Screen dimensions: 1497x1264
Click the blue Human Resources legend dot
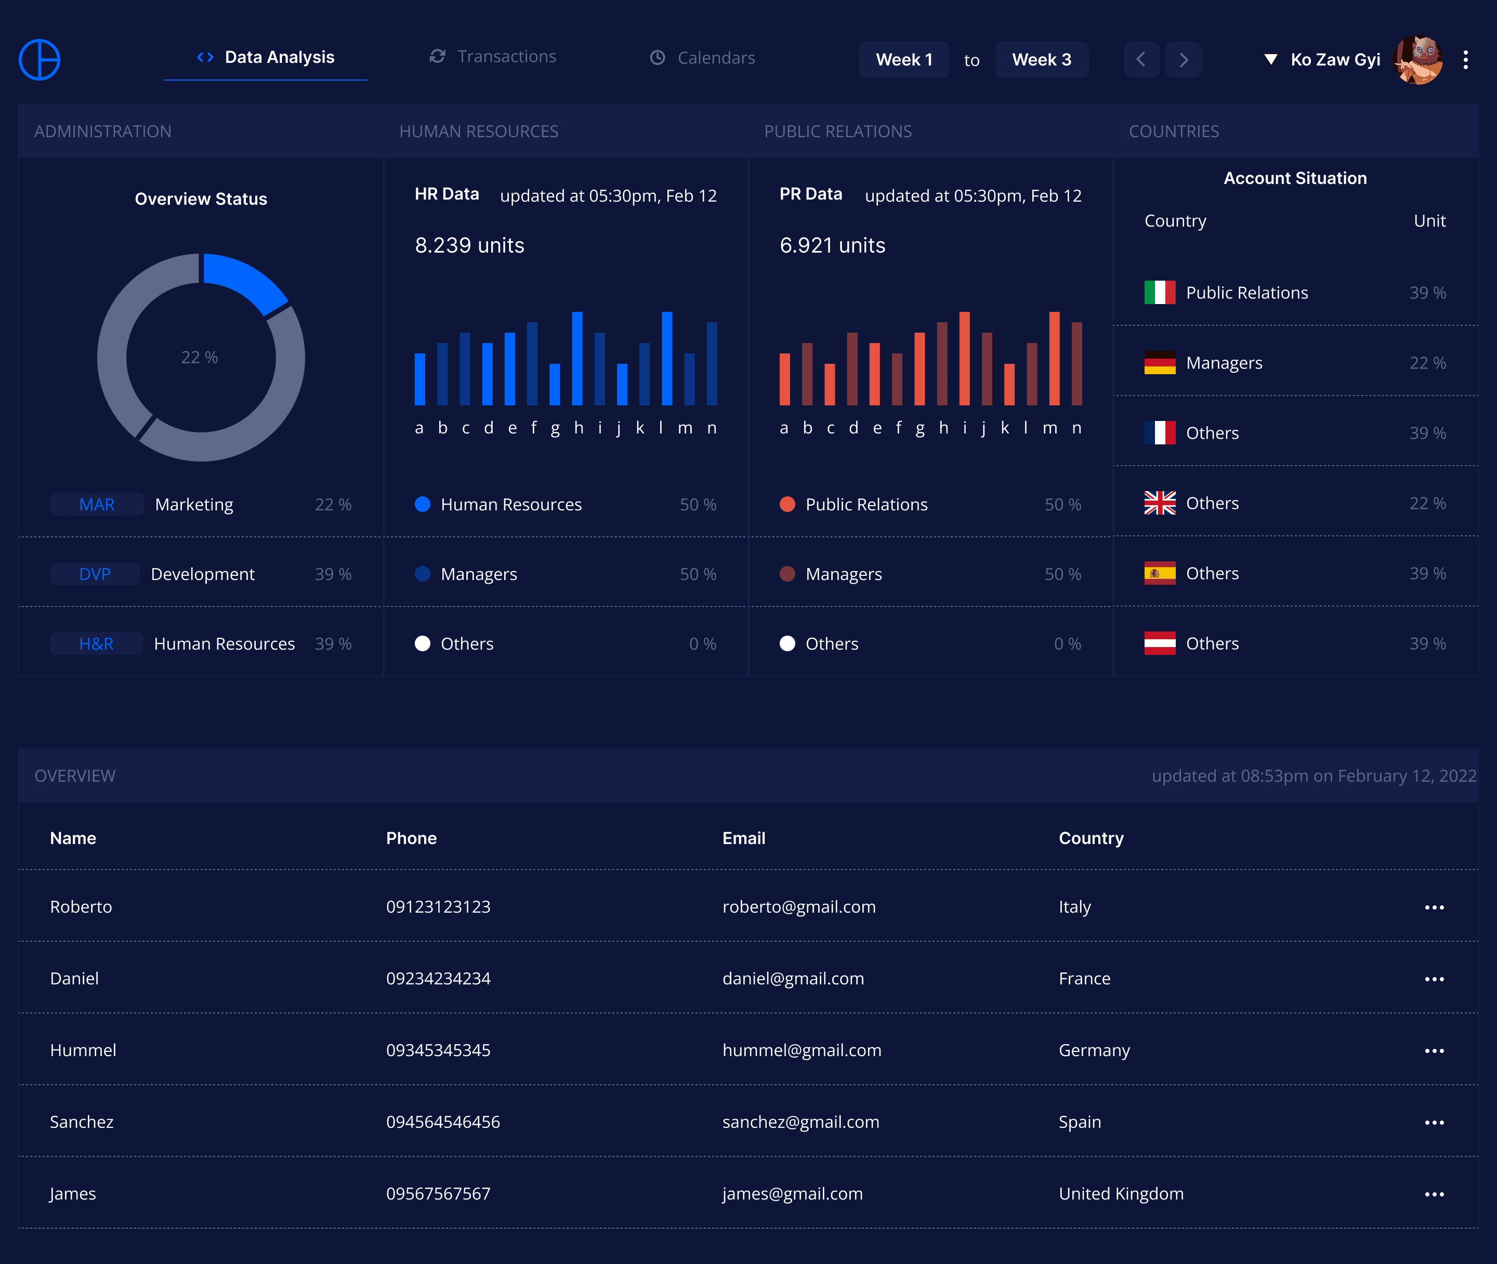pos(423,505)
